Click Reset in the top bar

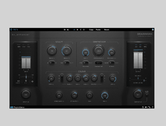(107, 30)
